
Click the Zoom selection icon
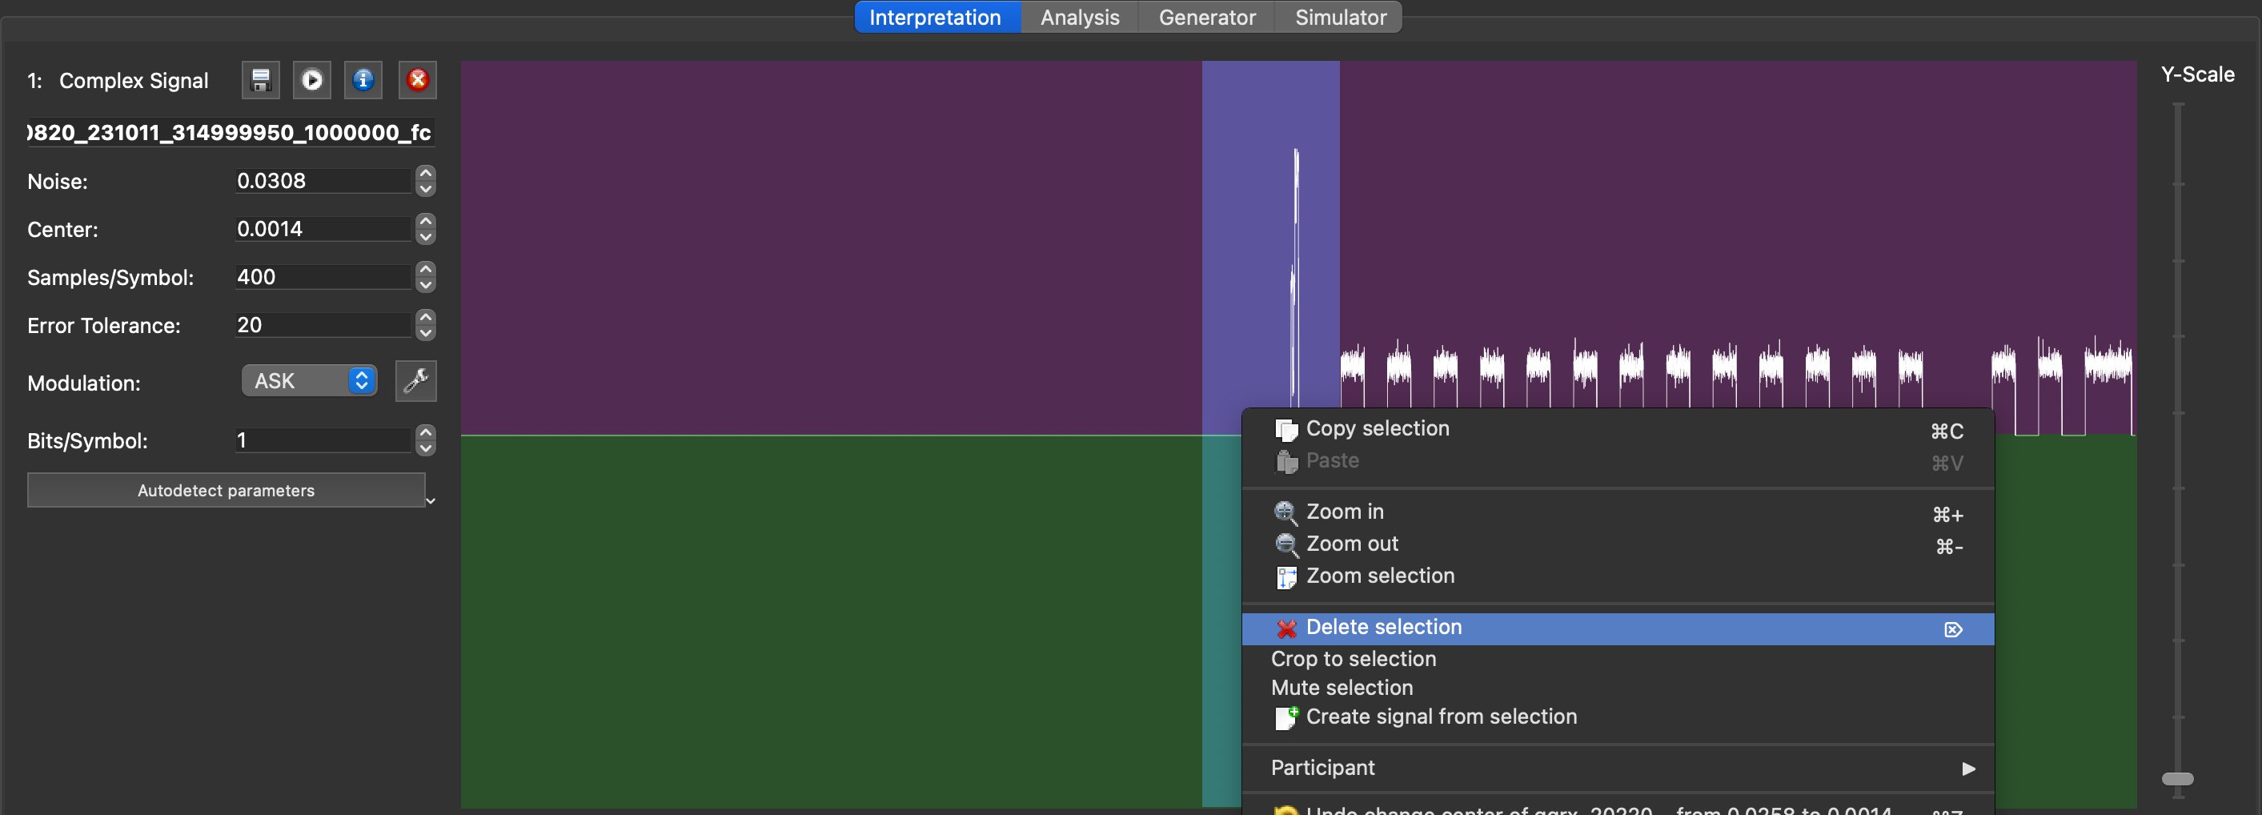point(1286,577)
